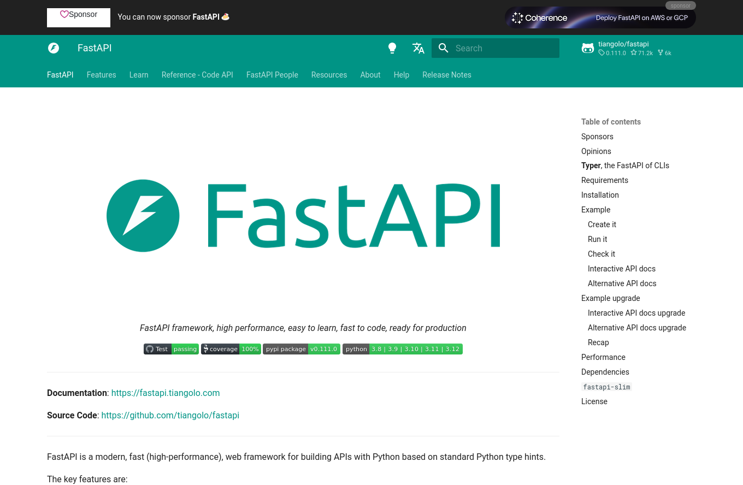Jump to Create it subsection
The height and width of the screenshot is (485, 743).
click(x=602, y=224)
